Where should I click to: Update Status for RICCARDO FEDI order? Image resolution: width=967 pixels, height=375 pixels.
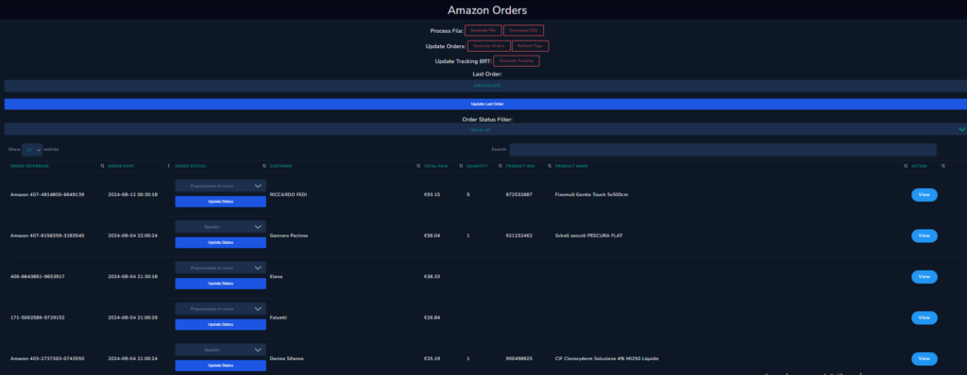[221, 202]
